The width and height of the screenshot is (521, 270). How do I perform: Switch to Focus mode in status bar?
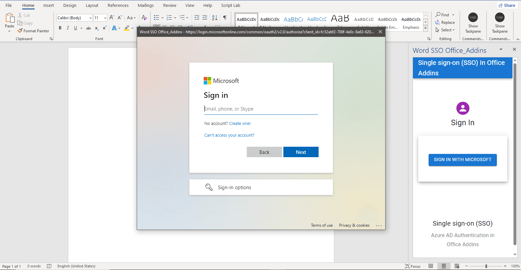(413, 266)
